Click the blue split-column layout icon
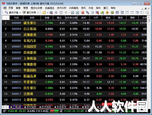This screenshot has height=115, width=152. coord(122,13)
